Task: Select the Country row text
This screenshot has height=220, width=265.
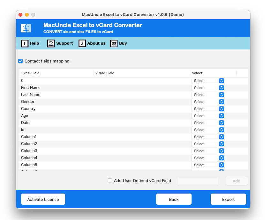Action: 28,109
